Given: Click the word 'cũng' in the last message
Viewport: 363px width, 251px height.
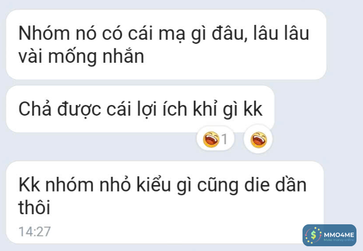Looking at the screenshot, I should click(x=218, y=185).
